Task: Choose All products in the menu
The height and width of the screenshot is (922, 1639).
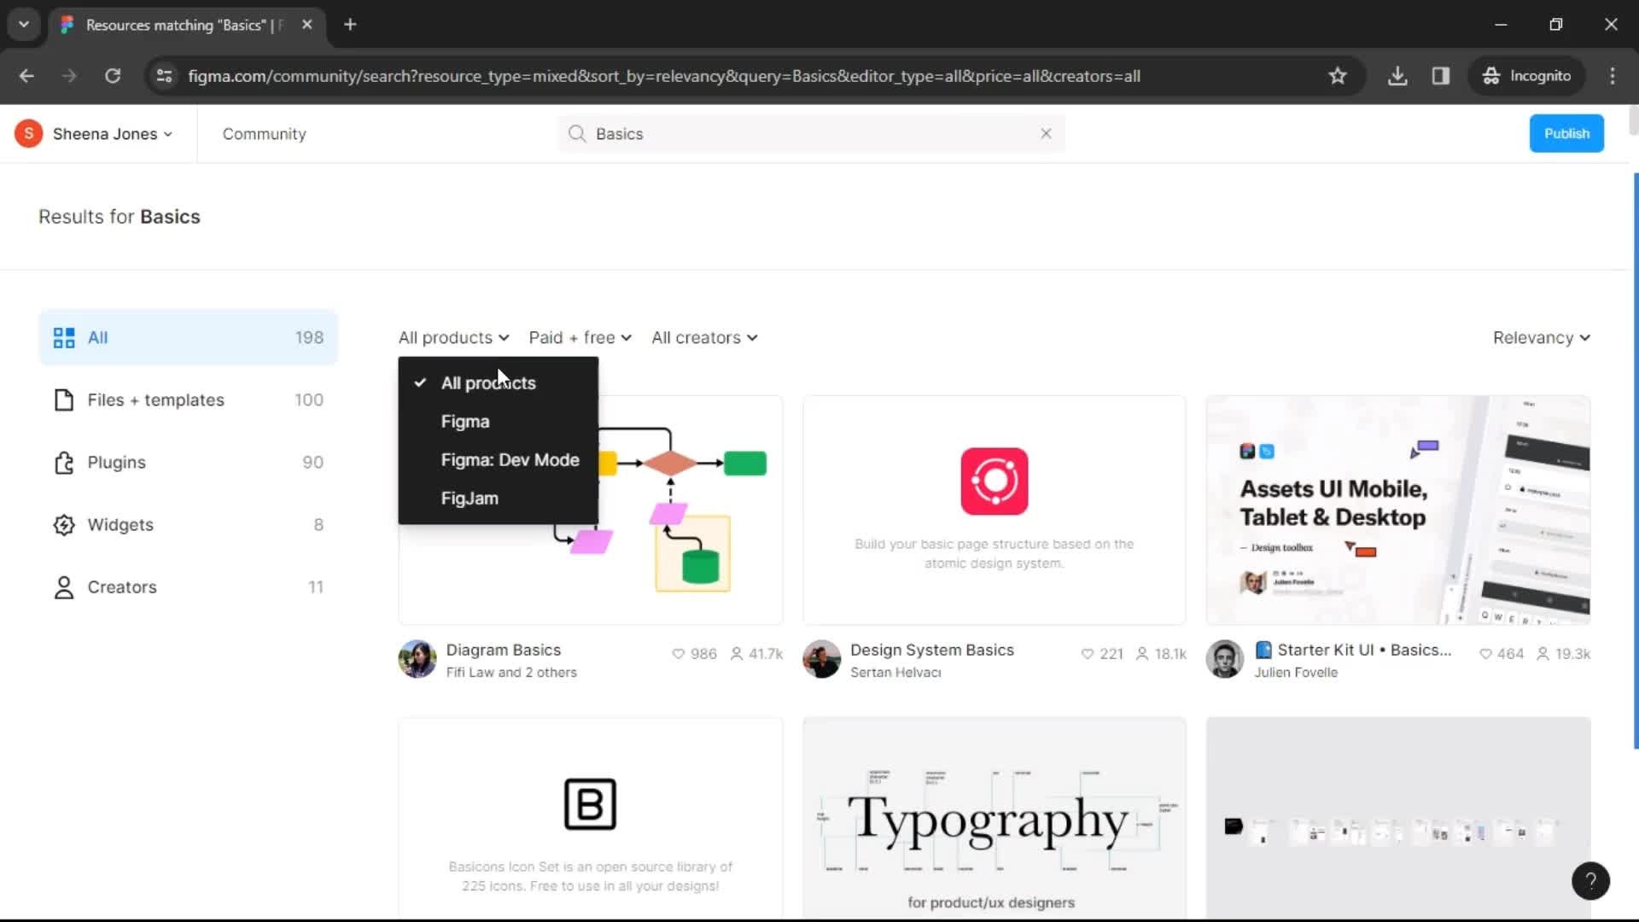Action: click(499, 383)
